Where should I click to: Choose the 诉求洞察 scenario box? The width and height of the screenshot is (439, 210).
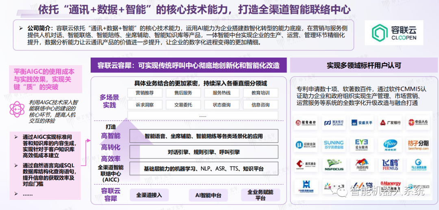144,105
